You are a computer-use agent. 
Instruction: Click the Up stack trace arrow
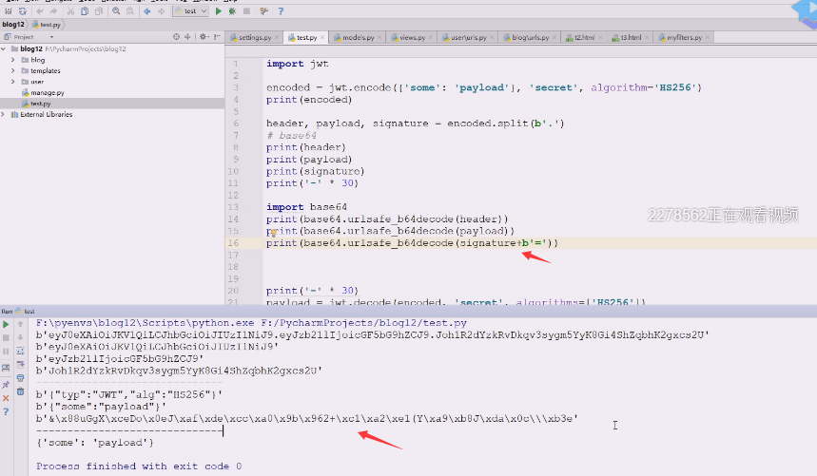tap(20, 324)
